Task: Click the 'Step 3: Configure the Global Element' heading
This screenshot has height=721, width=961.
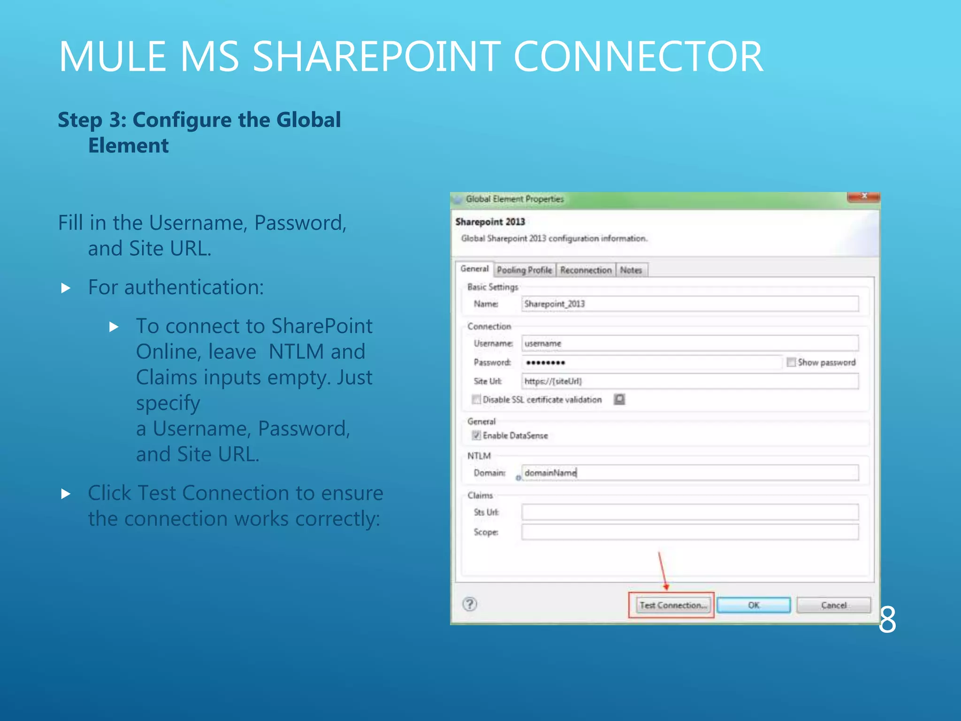Action: [199, 132]
